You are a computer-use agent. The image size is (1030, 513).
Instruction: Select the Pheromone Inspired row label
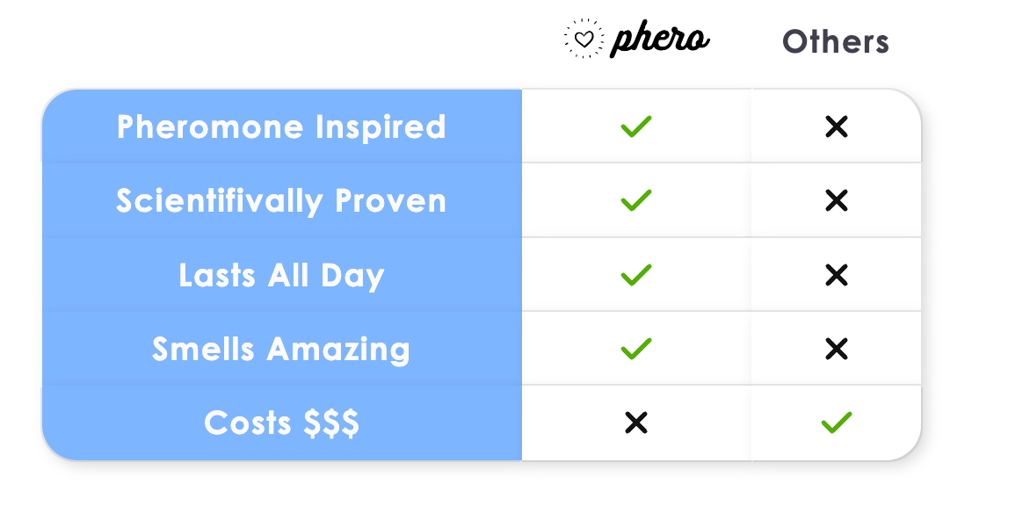click(281, 127)
